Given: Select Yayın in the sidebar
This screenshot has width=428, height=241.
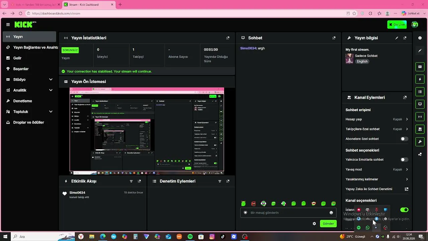Looking at the screenshot, I should tap(29, 37).
